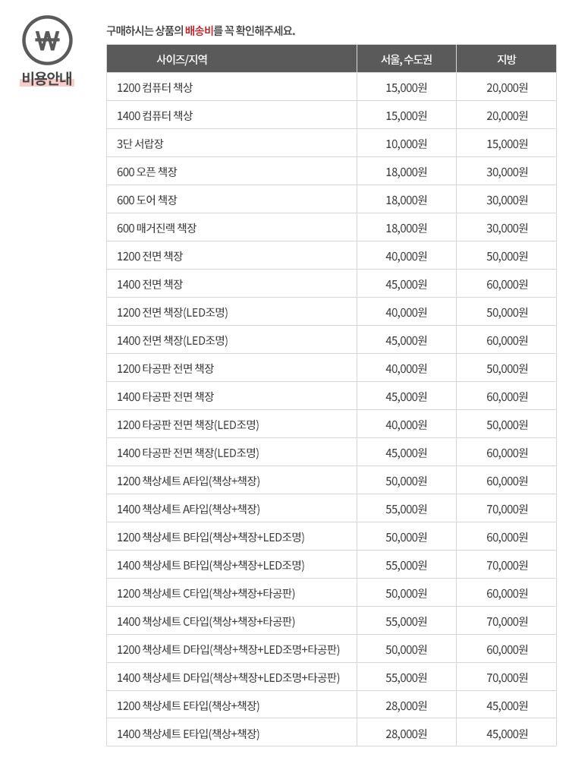Click the 1200 전면 책장(LED조명) row label
This screenshot has height=770, width=569.
(172, 312)
